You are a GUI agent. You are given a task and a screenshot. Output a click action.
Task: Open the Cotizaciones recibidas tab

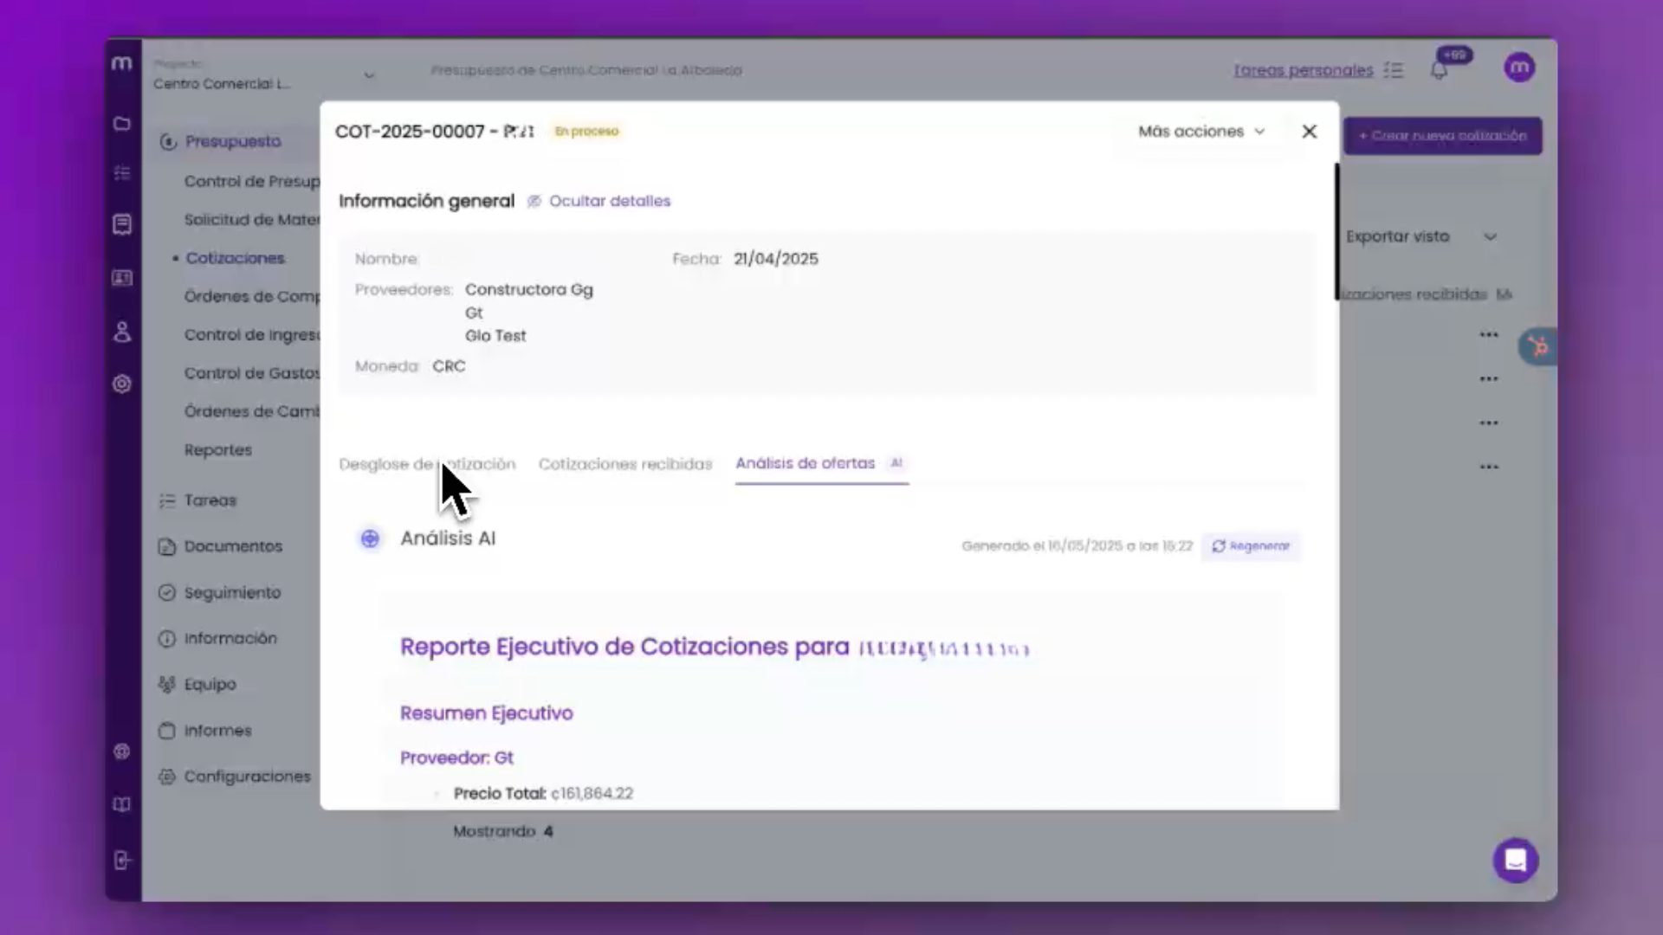[x=625, y=464]
